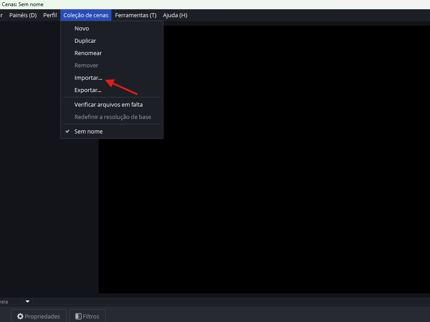Click the source name field left of dropdown arrow
This screenshot has width=430, height=322.
9,302
